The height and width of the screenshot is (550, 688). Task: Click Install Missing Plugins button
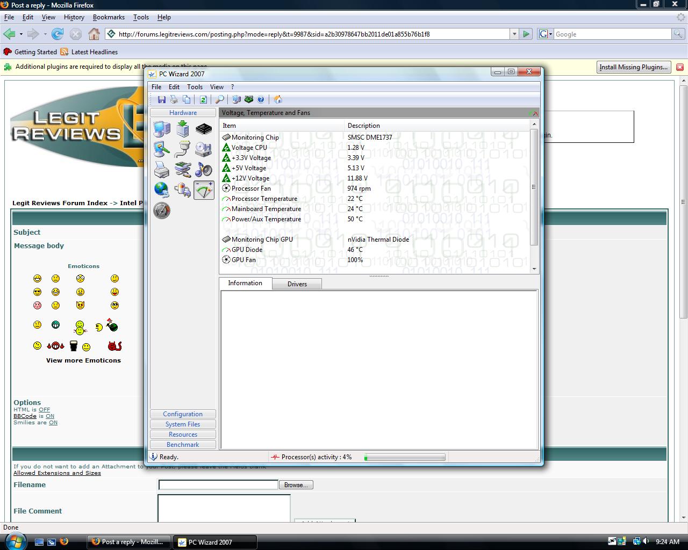coord(634,67)
